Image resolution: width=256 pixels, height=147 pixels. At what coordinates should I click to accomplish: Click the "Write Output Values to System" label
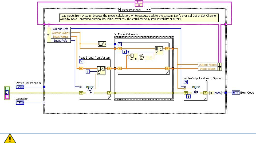pos(203,78)
